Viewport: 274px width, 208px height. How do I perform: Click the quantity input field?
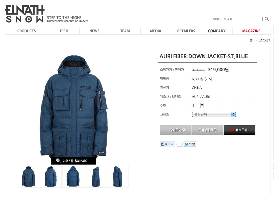point(196,106)
